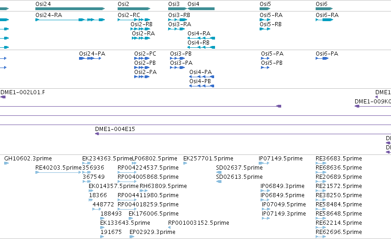391x239 pixels.
Task: Select protein Osi2-PC
Action: 142,58
